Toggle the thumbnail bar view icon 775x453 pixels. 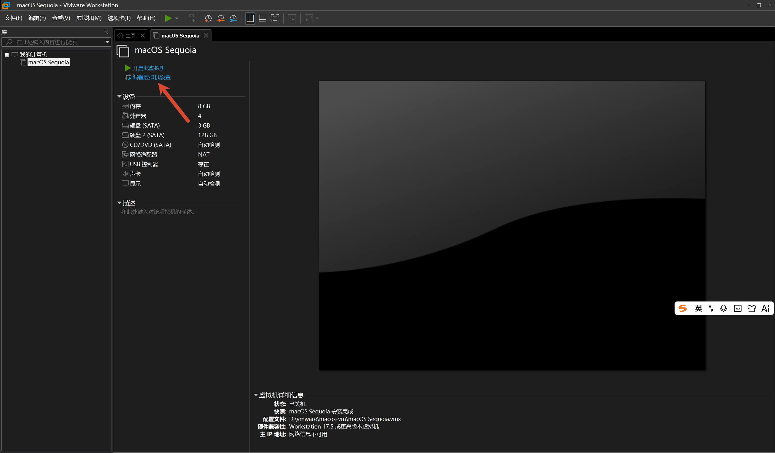point(263,18)
